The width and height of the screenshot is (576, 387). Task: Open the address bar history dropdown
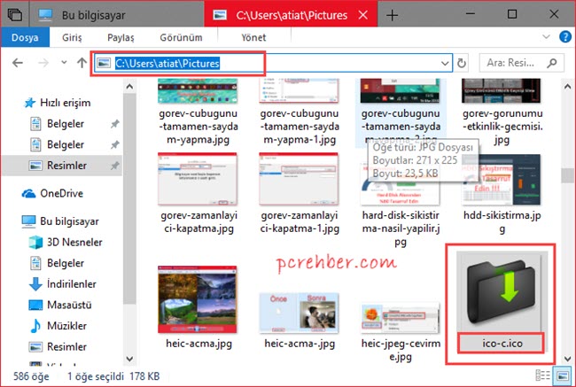(x=445, y=64)
